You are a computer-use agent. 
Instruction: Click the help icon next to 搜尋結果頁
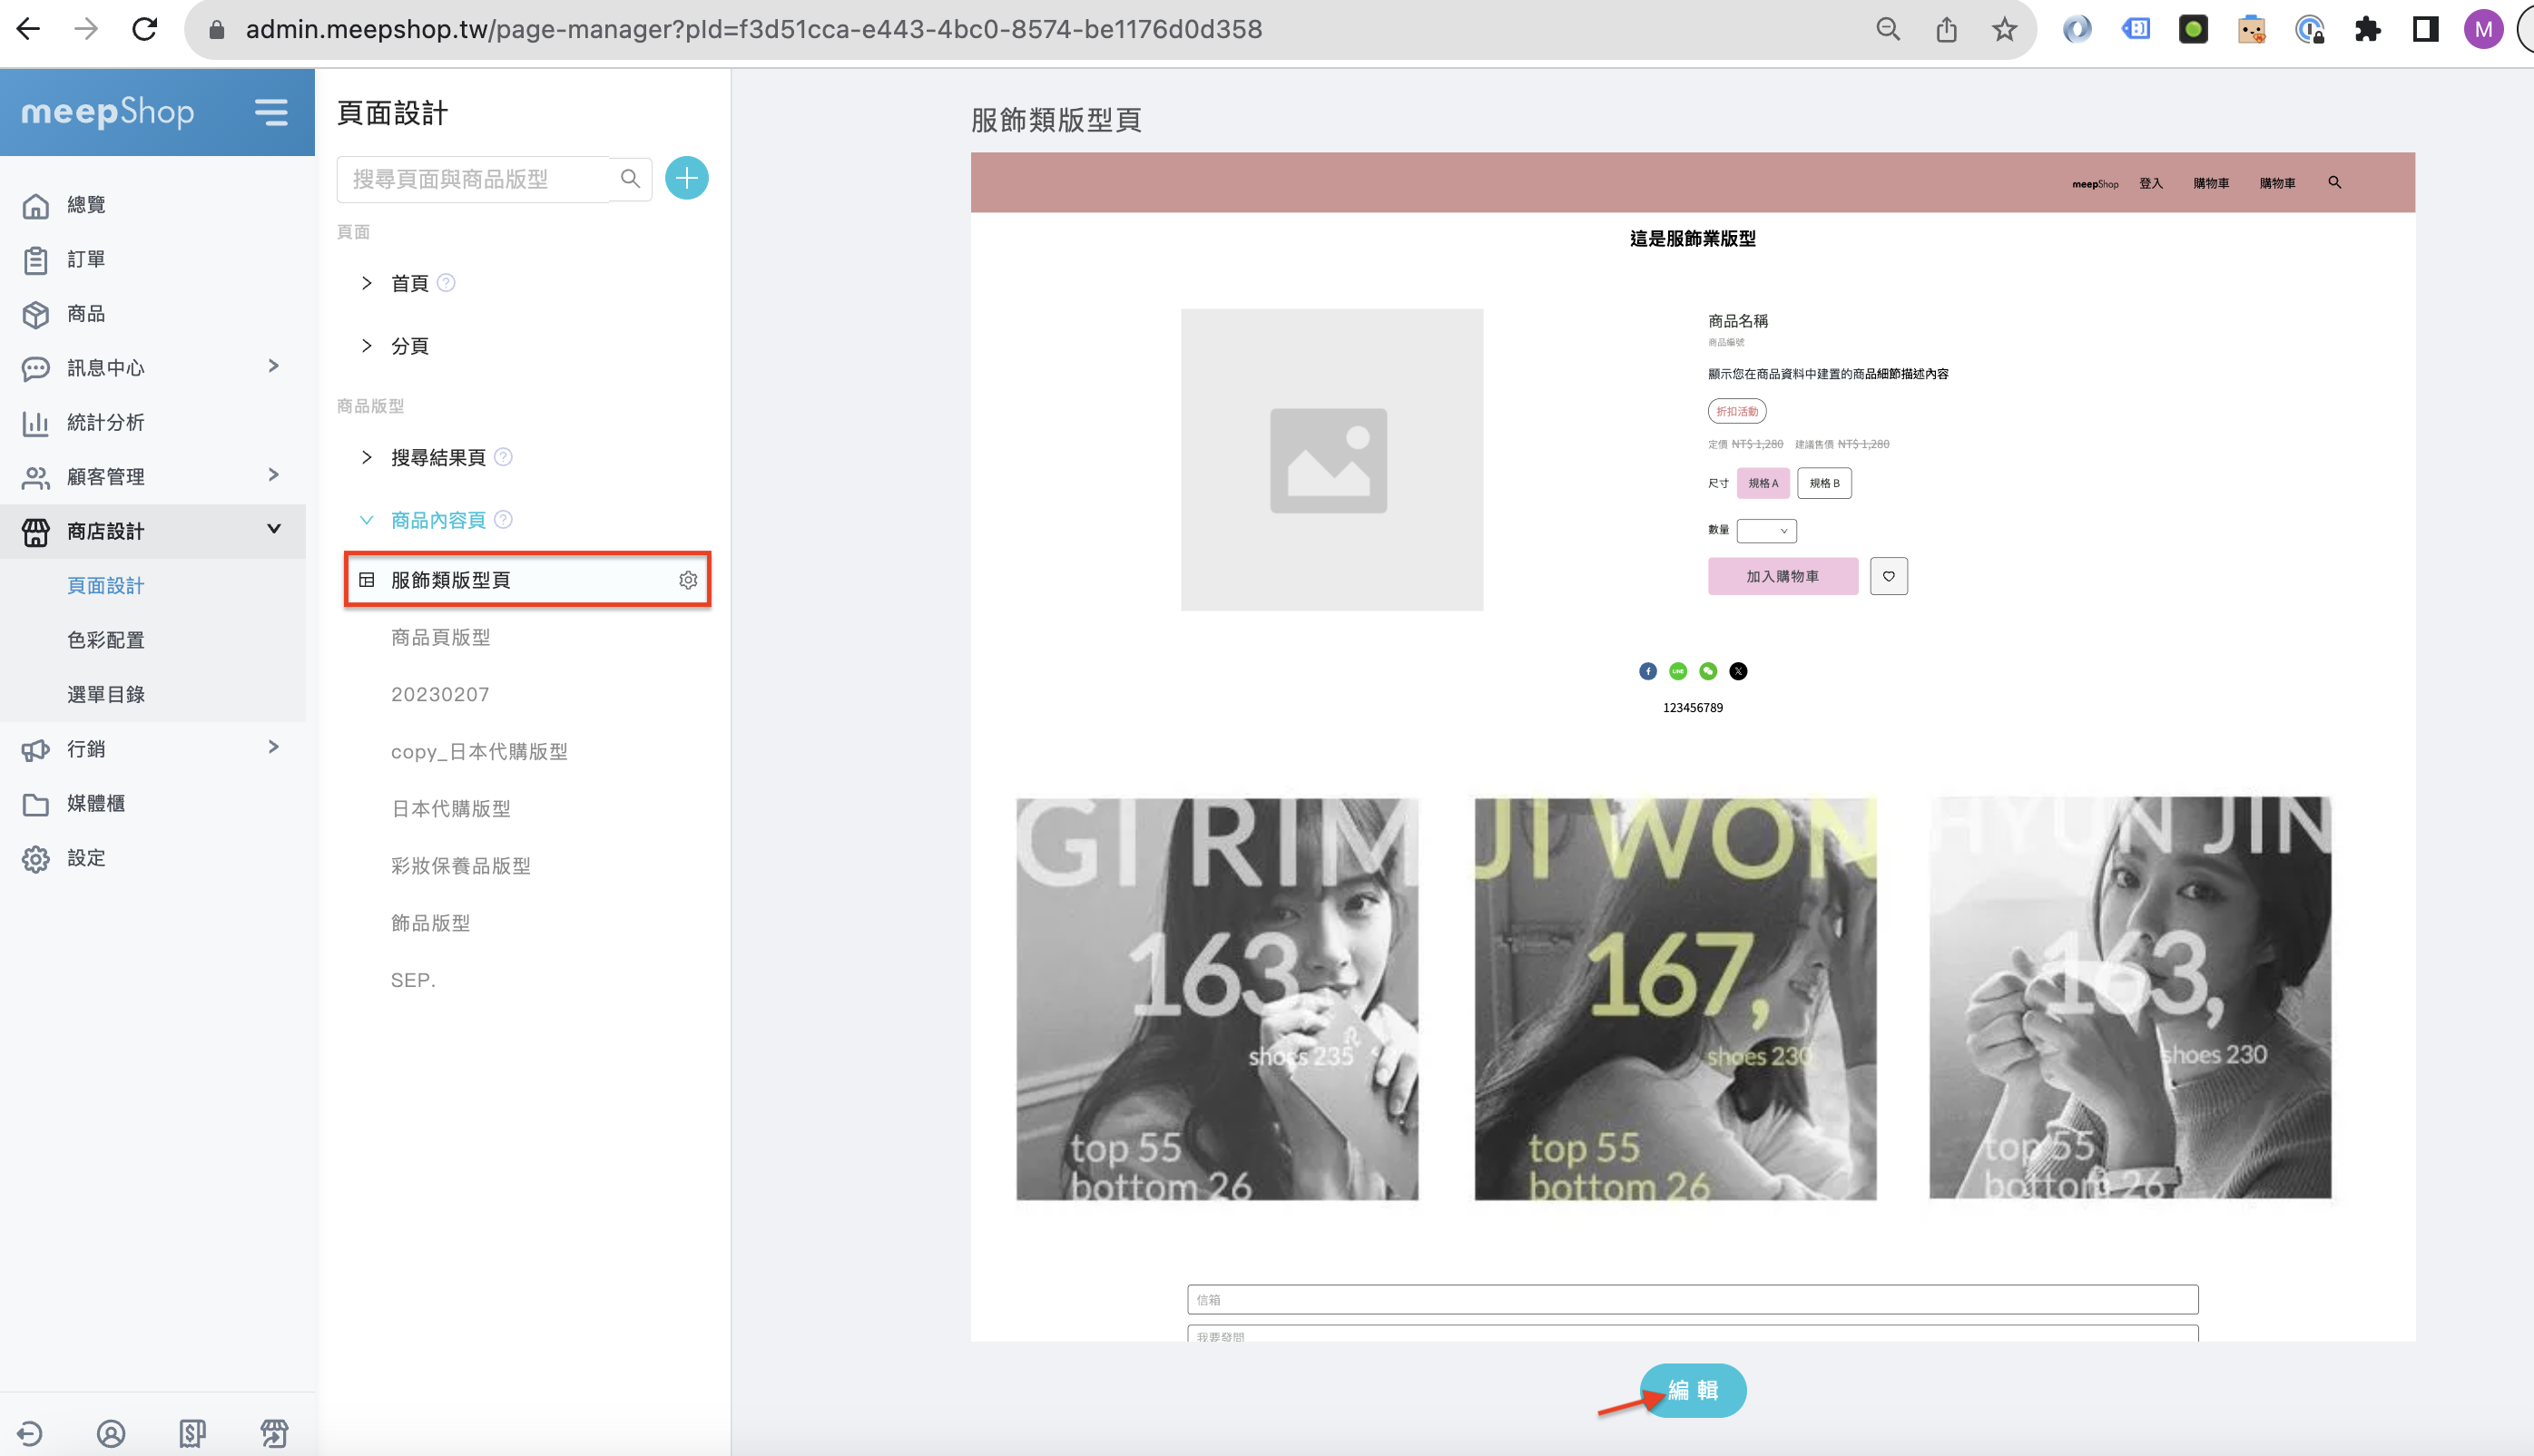[505, 457]
